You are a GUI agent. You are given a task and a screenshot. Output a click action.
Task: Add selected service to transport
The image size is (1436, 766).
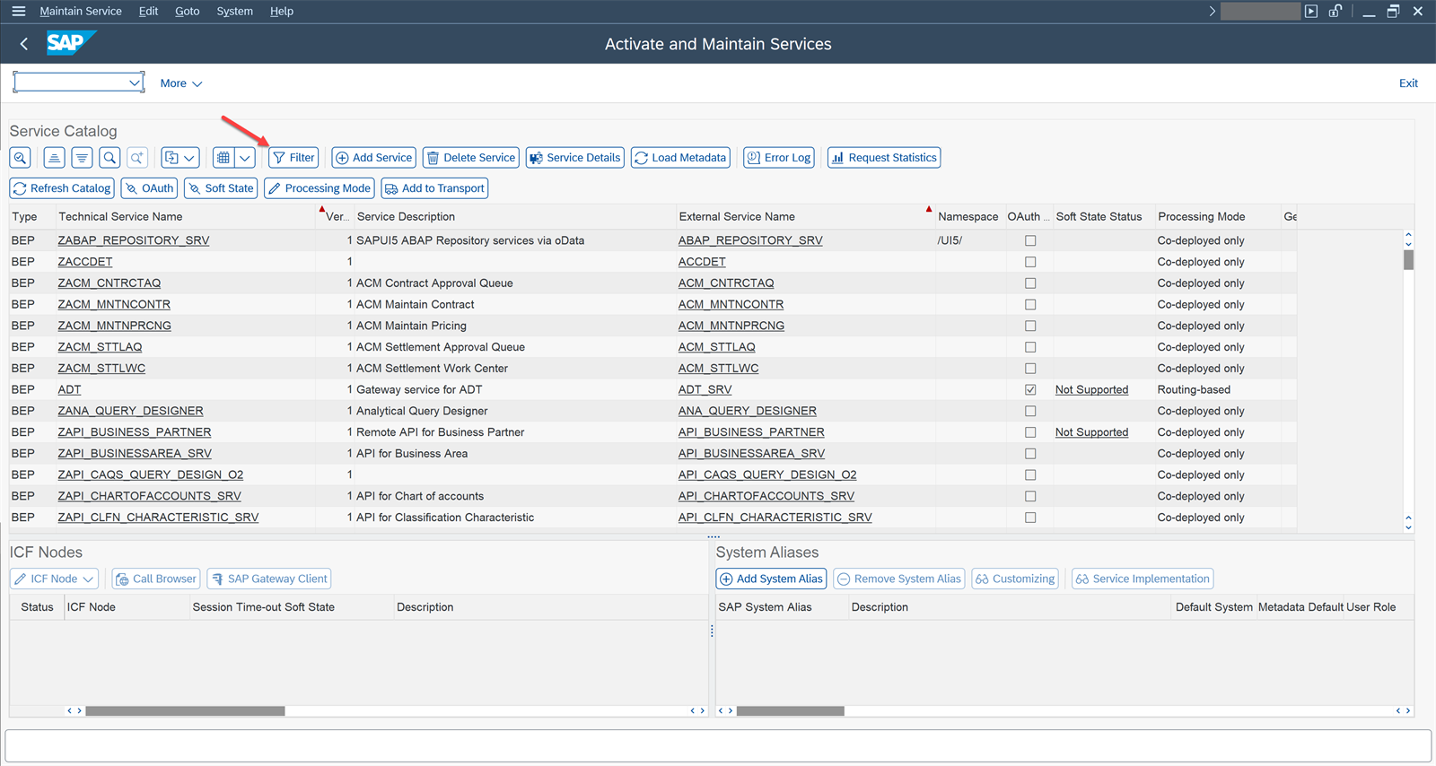coord(434,188)
